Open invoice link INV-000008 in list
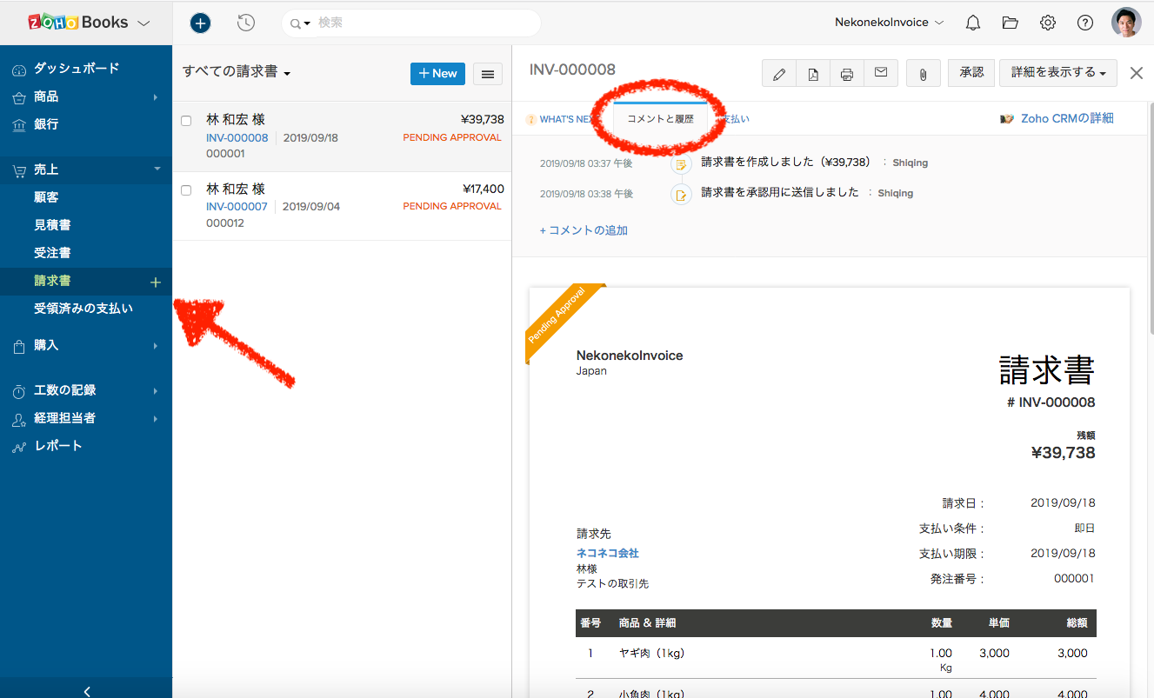Image resolution: width=1154 pixels, height=698 pixels. (237, 137)
